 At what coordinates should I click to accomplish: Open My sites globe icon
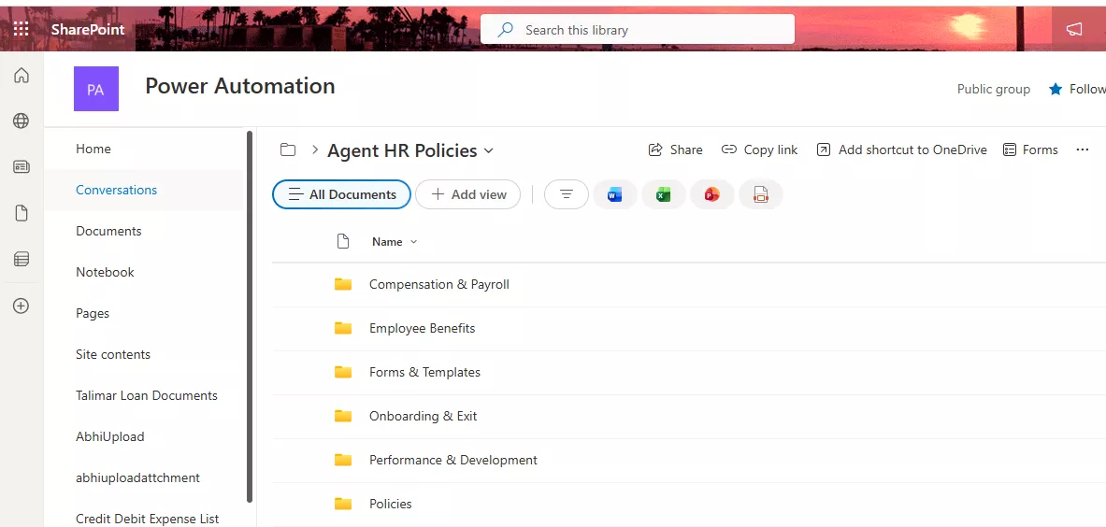tap(22, 121)
